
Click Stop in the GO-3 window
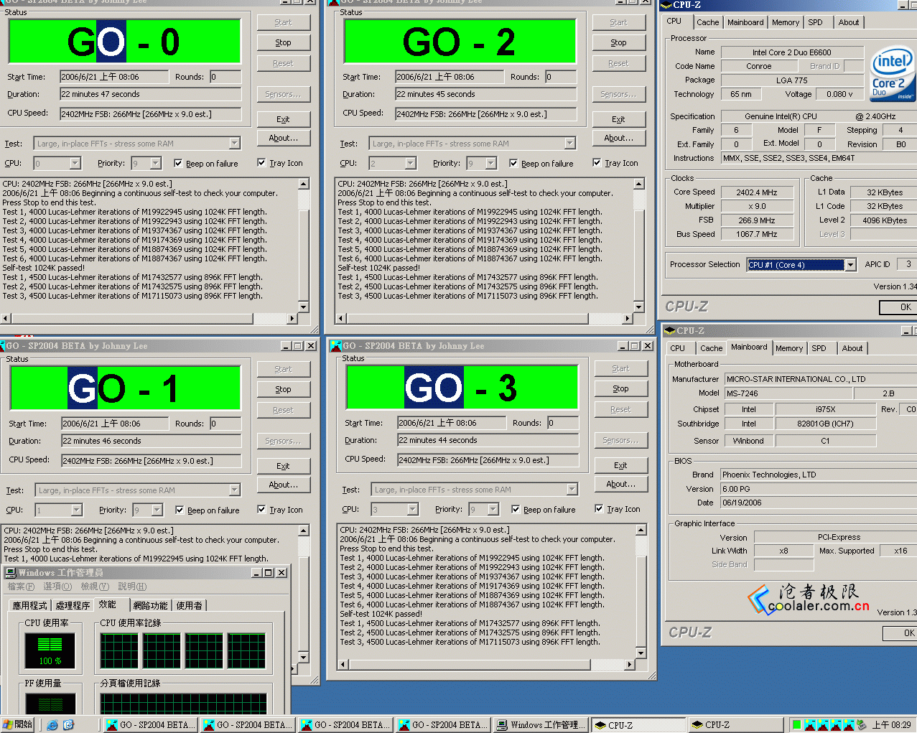pyautogui.click(x=620, y=389)
